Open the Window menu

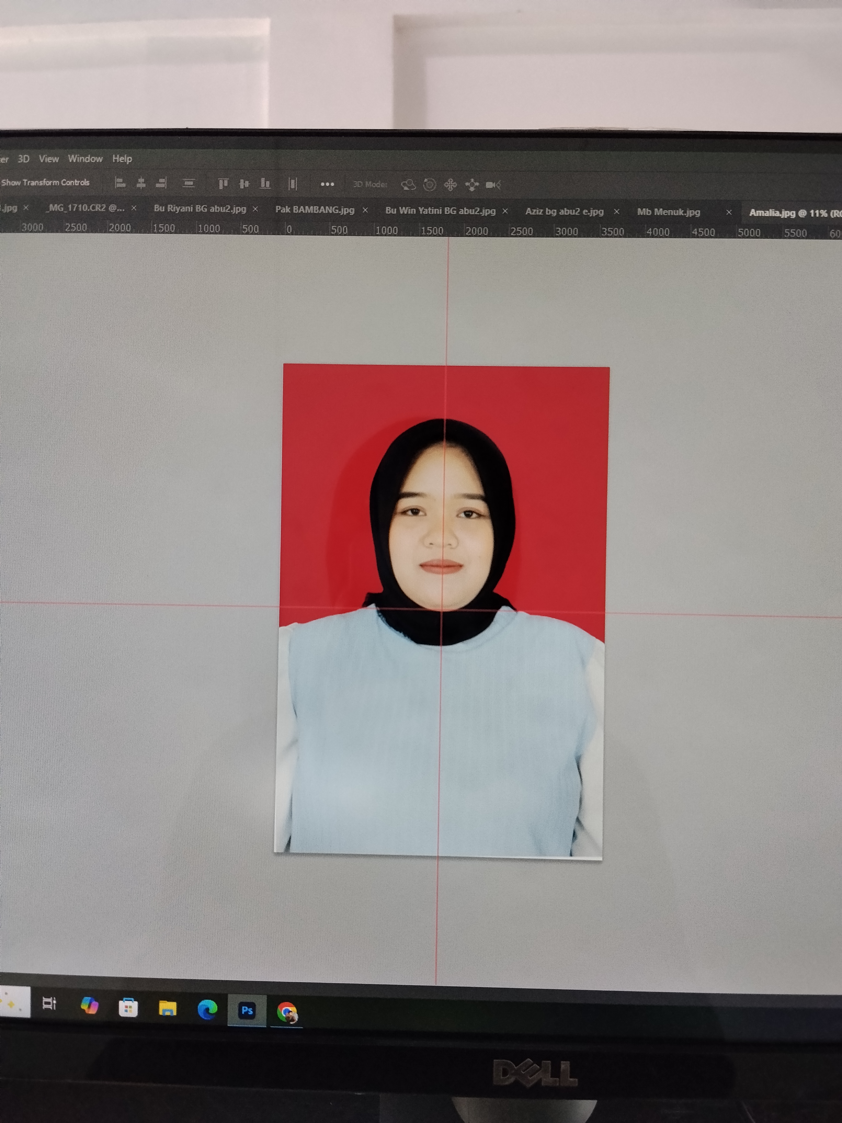coord(85,158)
